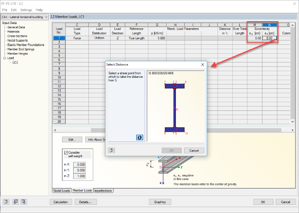
Task: Switch to Imperfections tab
Action: point(103,191)
